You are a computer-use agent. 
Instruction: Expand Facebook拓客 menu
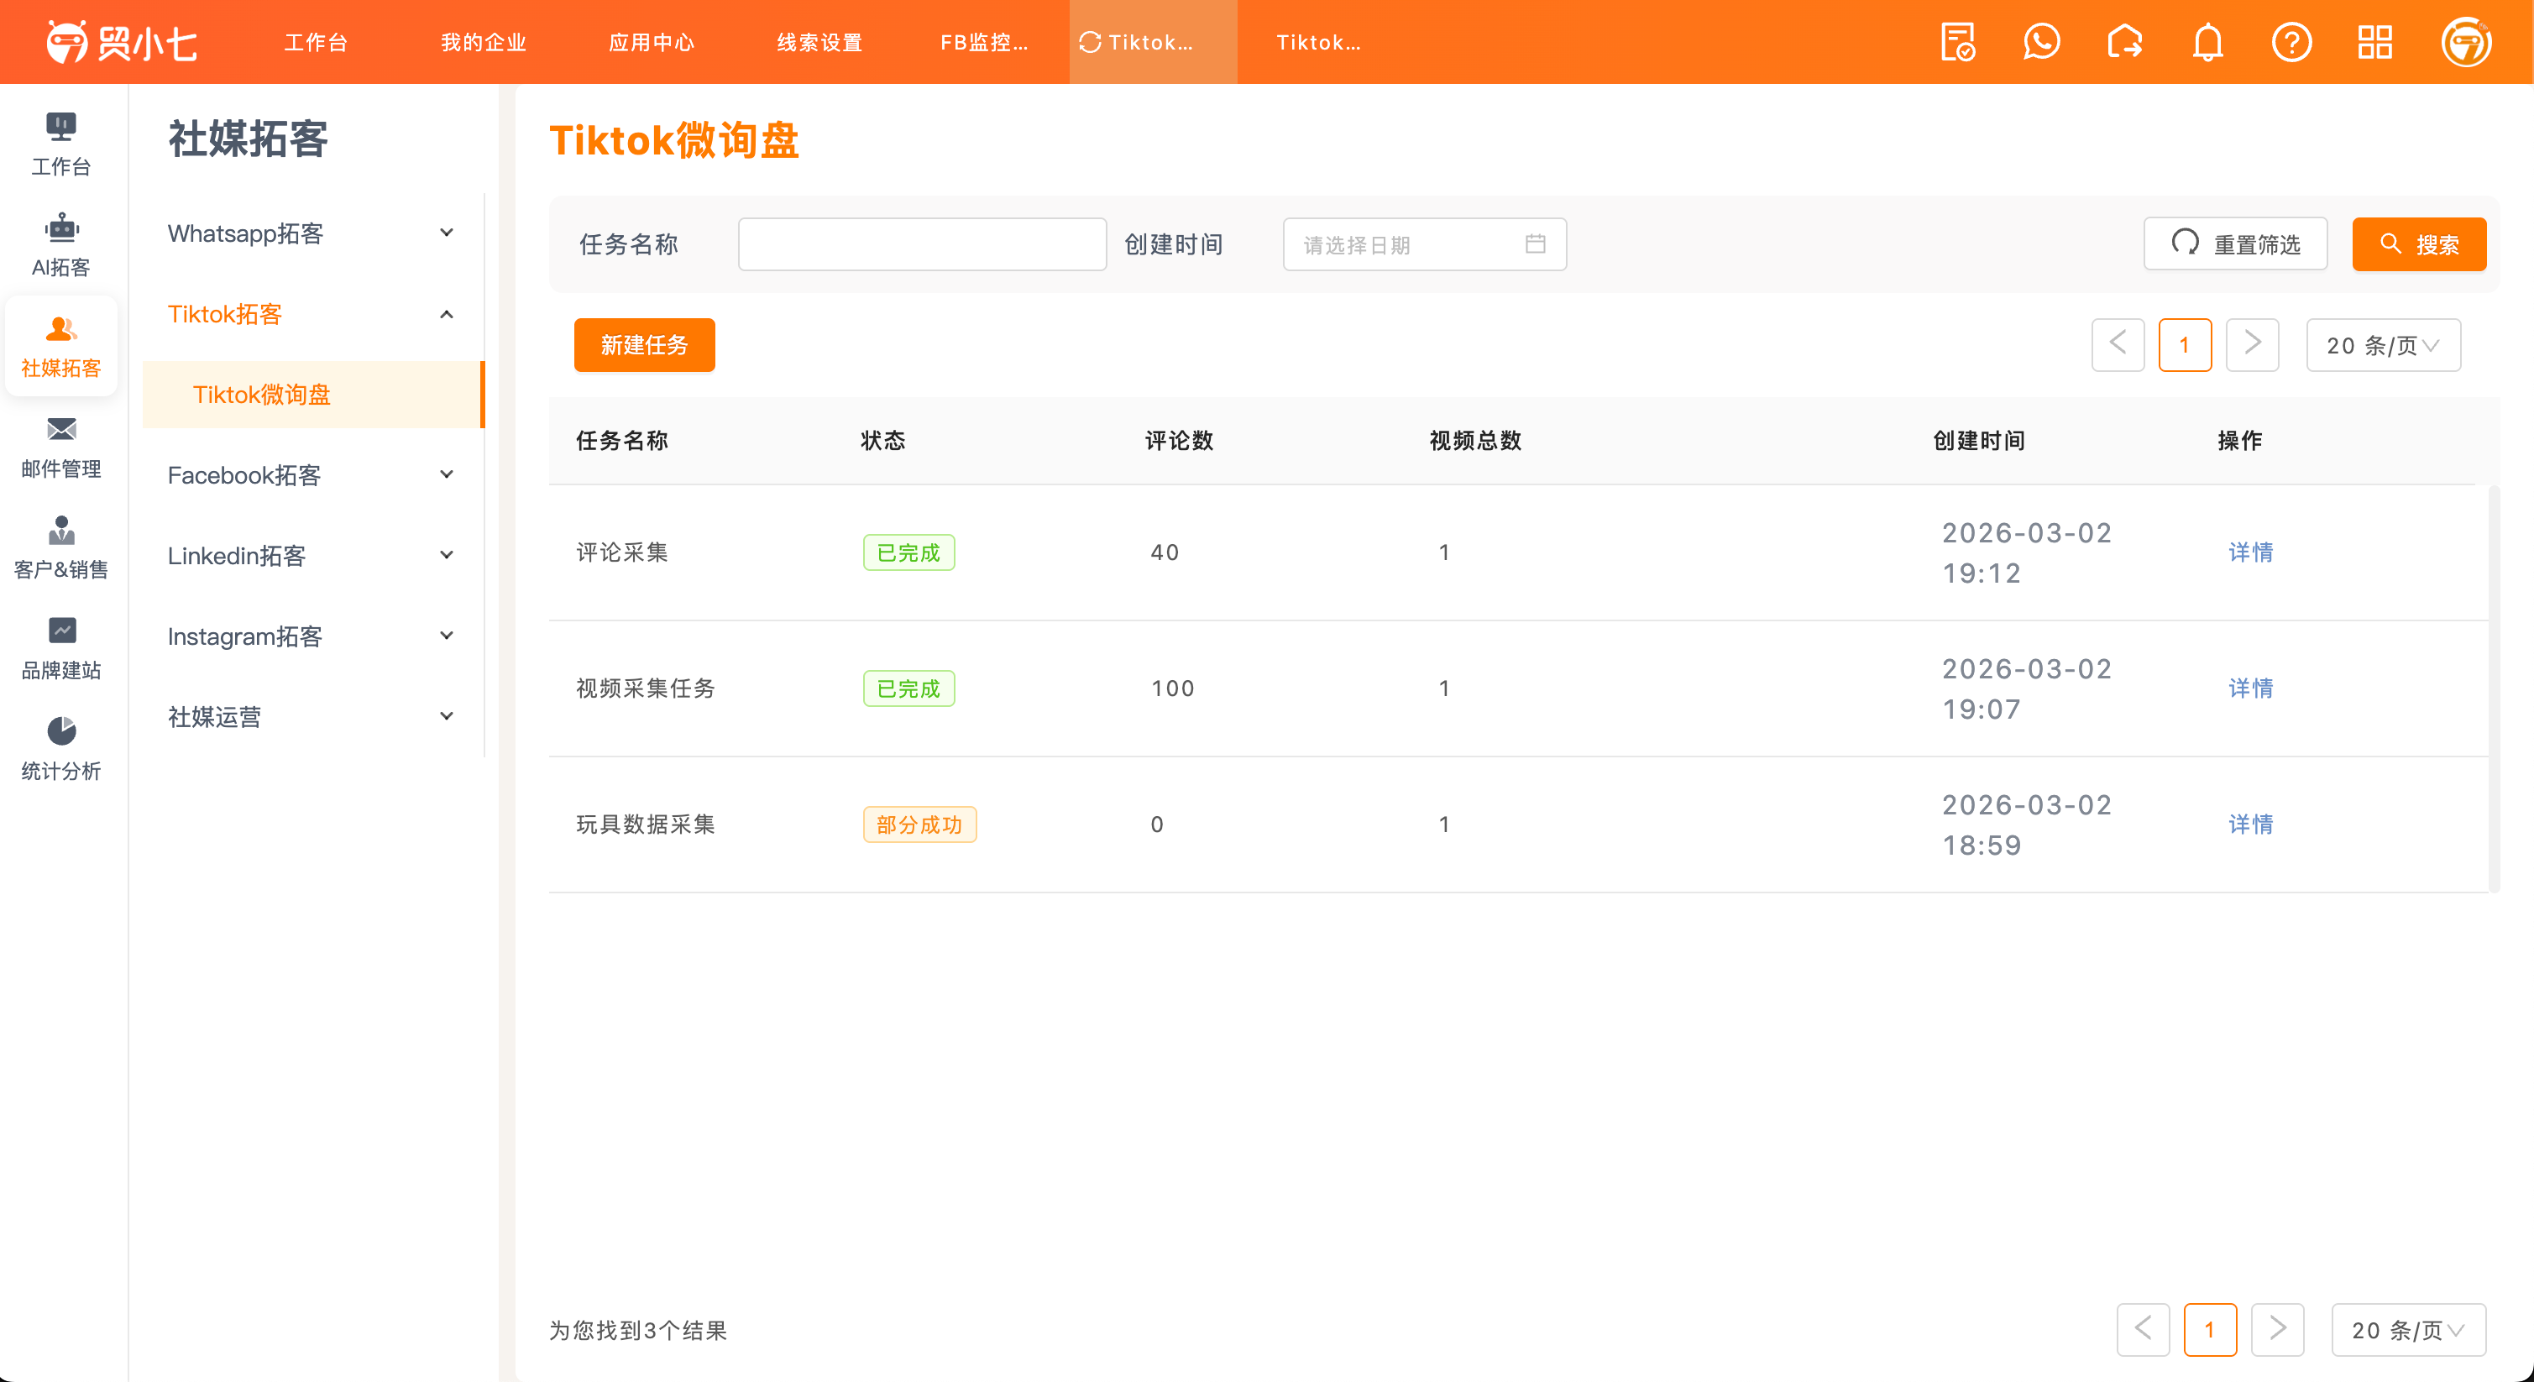(x=314, y=475)
